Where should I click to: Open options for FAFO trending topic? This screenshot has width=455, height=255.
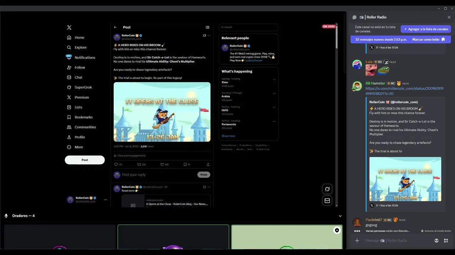pos(274,107)
